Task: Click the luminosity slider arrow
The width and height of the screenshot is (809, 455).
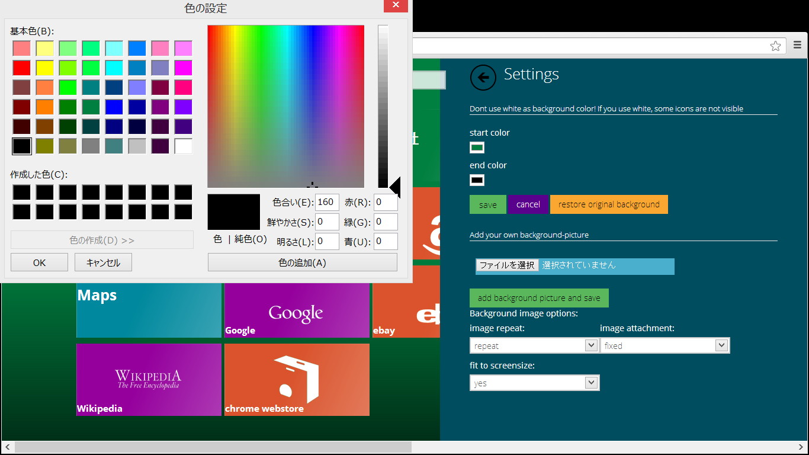Action: point(395,187)
